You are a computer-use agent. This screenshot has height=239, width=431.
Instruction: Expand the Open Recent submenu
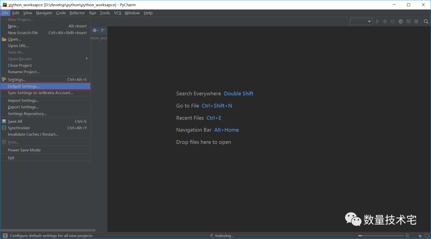point(20,59)
